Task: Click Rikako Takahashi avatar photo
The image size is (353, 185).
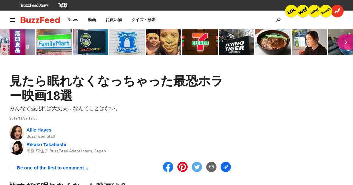Action: [x=17, y=147]
